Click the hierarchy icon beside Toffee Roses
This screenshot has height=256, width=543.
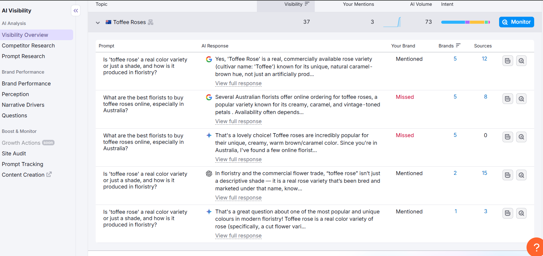(151, 22)
